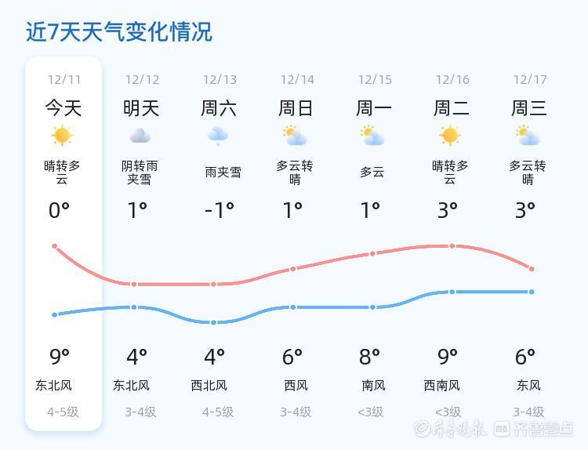Click the 4-5级 wind level under today
Screen dimensions: 588x450
63,412
